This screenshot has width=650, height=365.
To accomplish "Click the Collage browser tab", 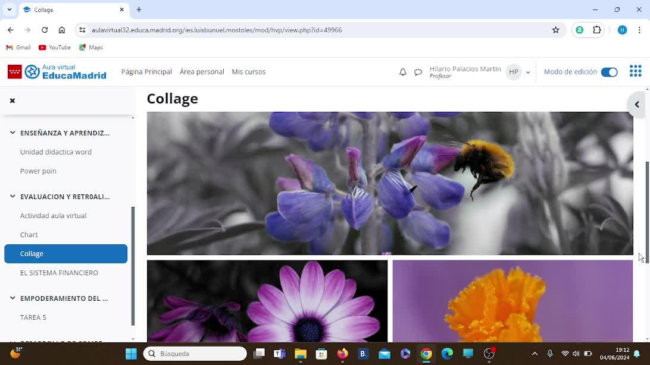I will 74,10.
